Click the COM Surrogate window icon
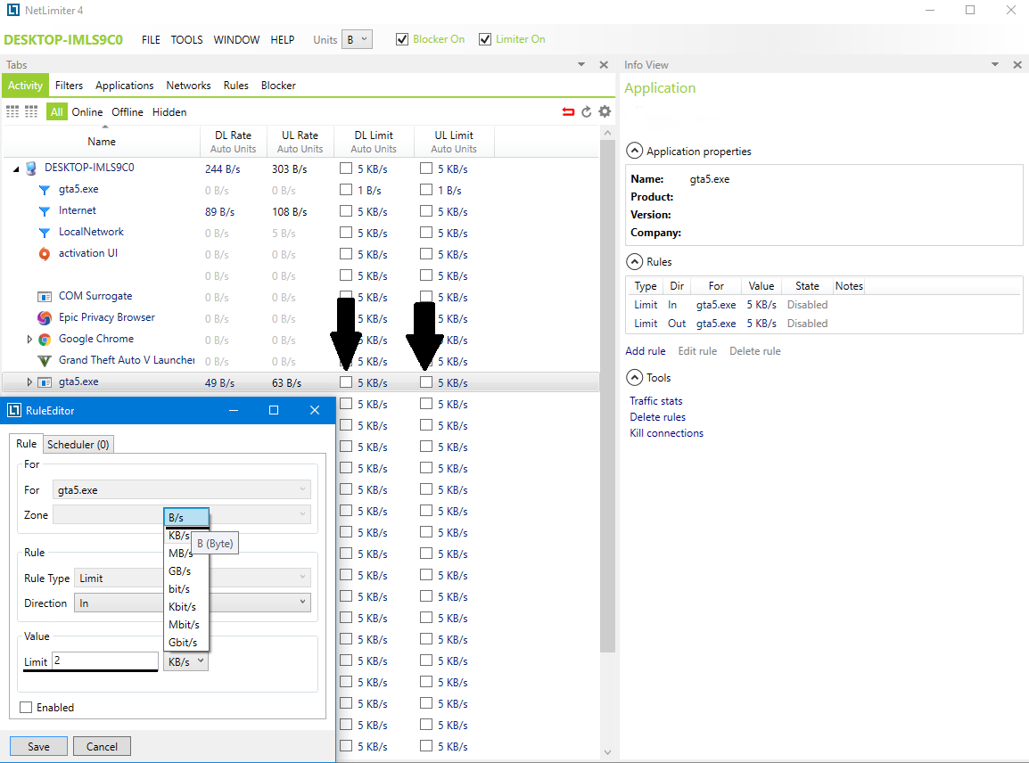 [x=45, y=297]
